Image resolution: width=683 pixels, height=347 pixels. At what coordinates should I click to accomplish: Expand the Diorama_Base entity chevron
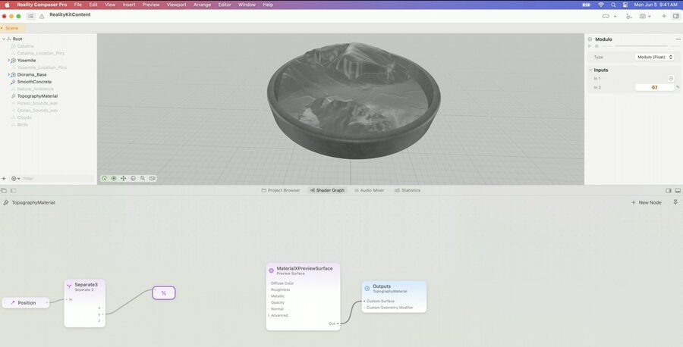[x=8, y=75]
